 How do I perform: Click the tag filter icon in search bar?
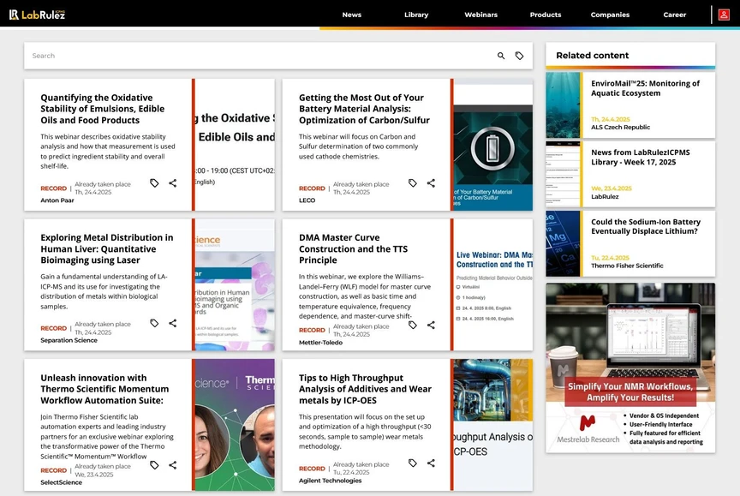pos(519,56)
